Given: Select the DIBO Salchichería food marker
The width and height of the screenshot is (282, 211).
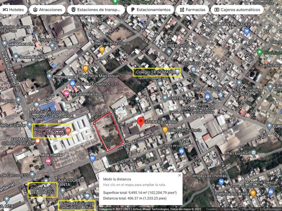Looking at the screenshot, I should tap(165, 130).
